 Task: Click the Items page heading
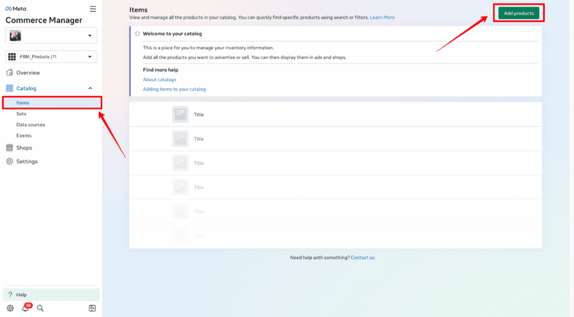click(x=138, y=10)
